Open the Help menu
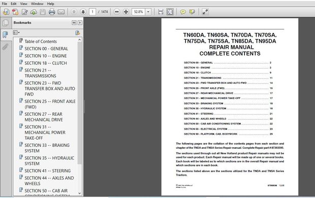This screenshot has width=315, height=198. click(51, 4)
